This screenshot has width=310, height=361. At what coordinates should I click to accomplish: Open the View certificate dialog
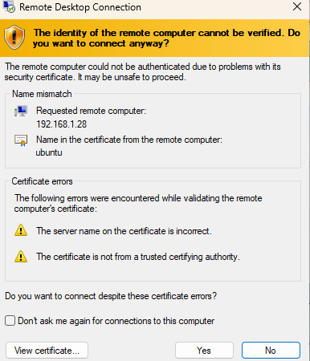pyautogui.click(x=47, y=351)
